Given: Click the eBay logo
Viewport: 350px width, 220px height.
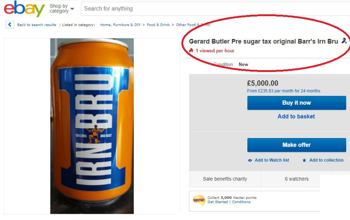Looking at the screenshot, I should [x=24, y=9].
